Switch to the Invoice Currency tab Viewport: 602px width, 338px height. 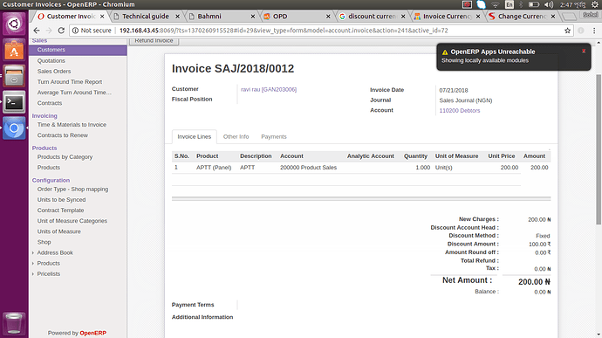point(447,16)
